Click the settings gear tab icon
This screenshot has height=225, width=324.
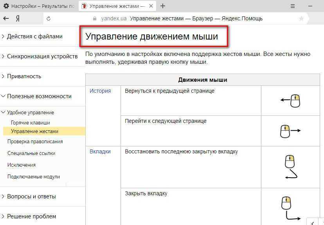click(x=6, y=6)
